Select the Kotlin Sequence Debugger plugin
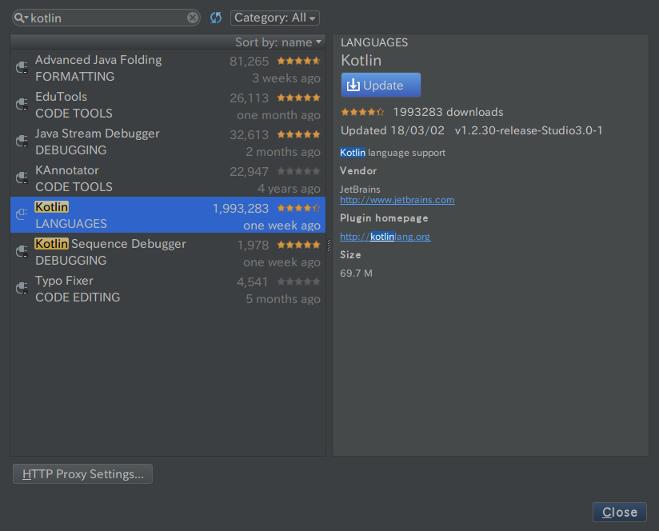 click(x=168, y=252)
